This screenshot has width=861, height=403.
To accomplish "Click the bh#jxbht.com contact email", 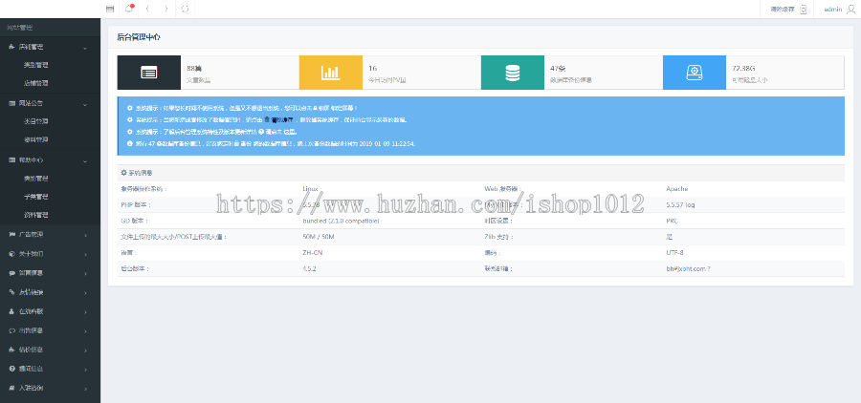I will click(x=688, y=269).
